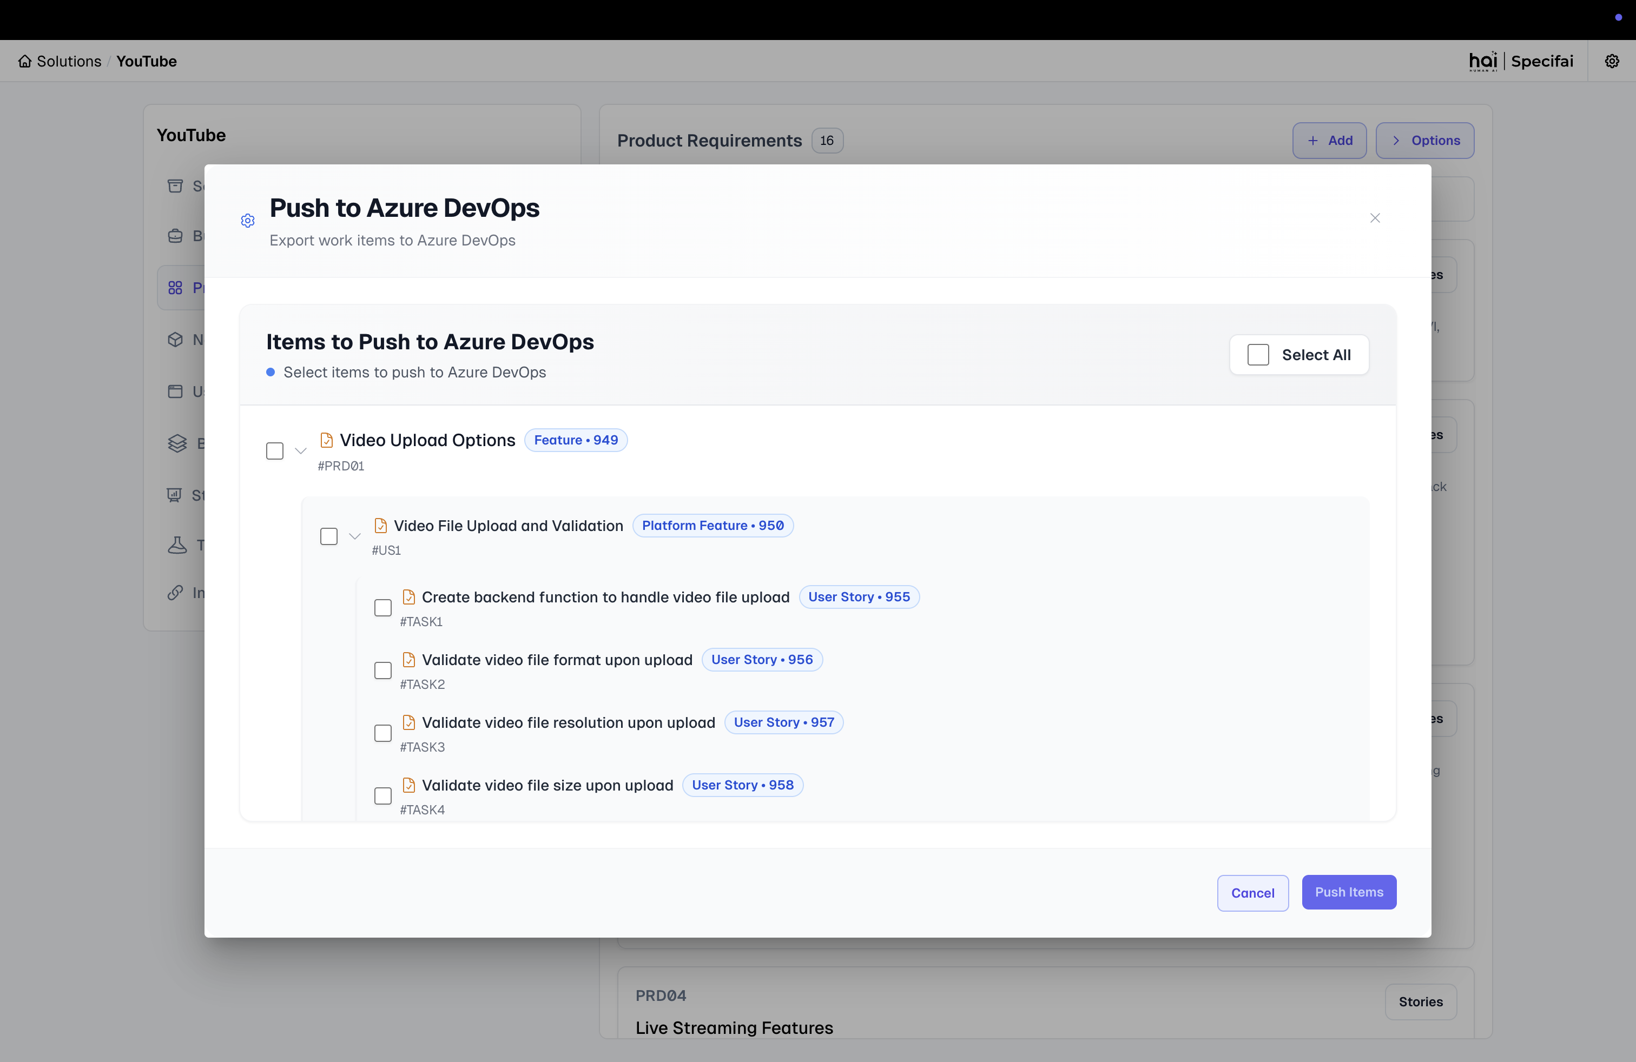Click document icon for Validate video file size

(x=408, y=785)
